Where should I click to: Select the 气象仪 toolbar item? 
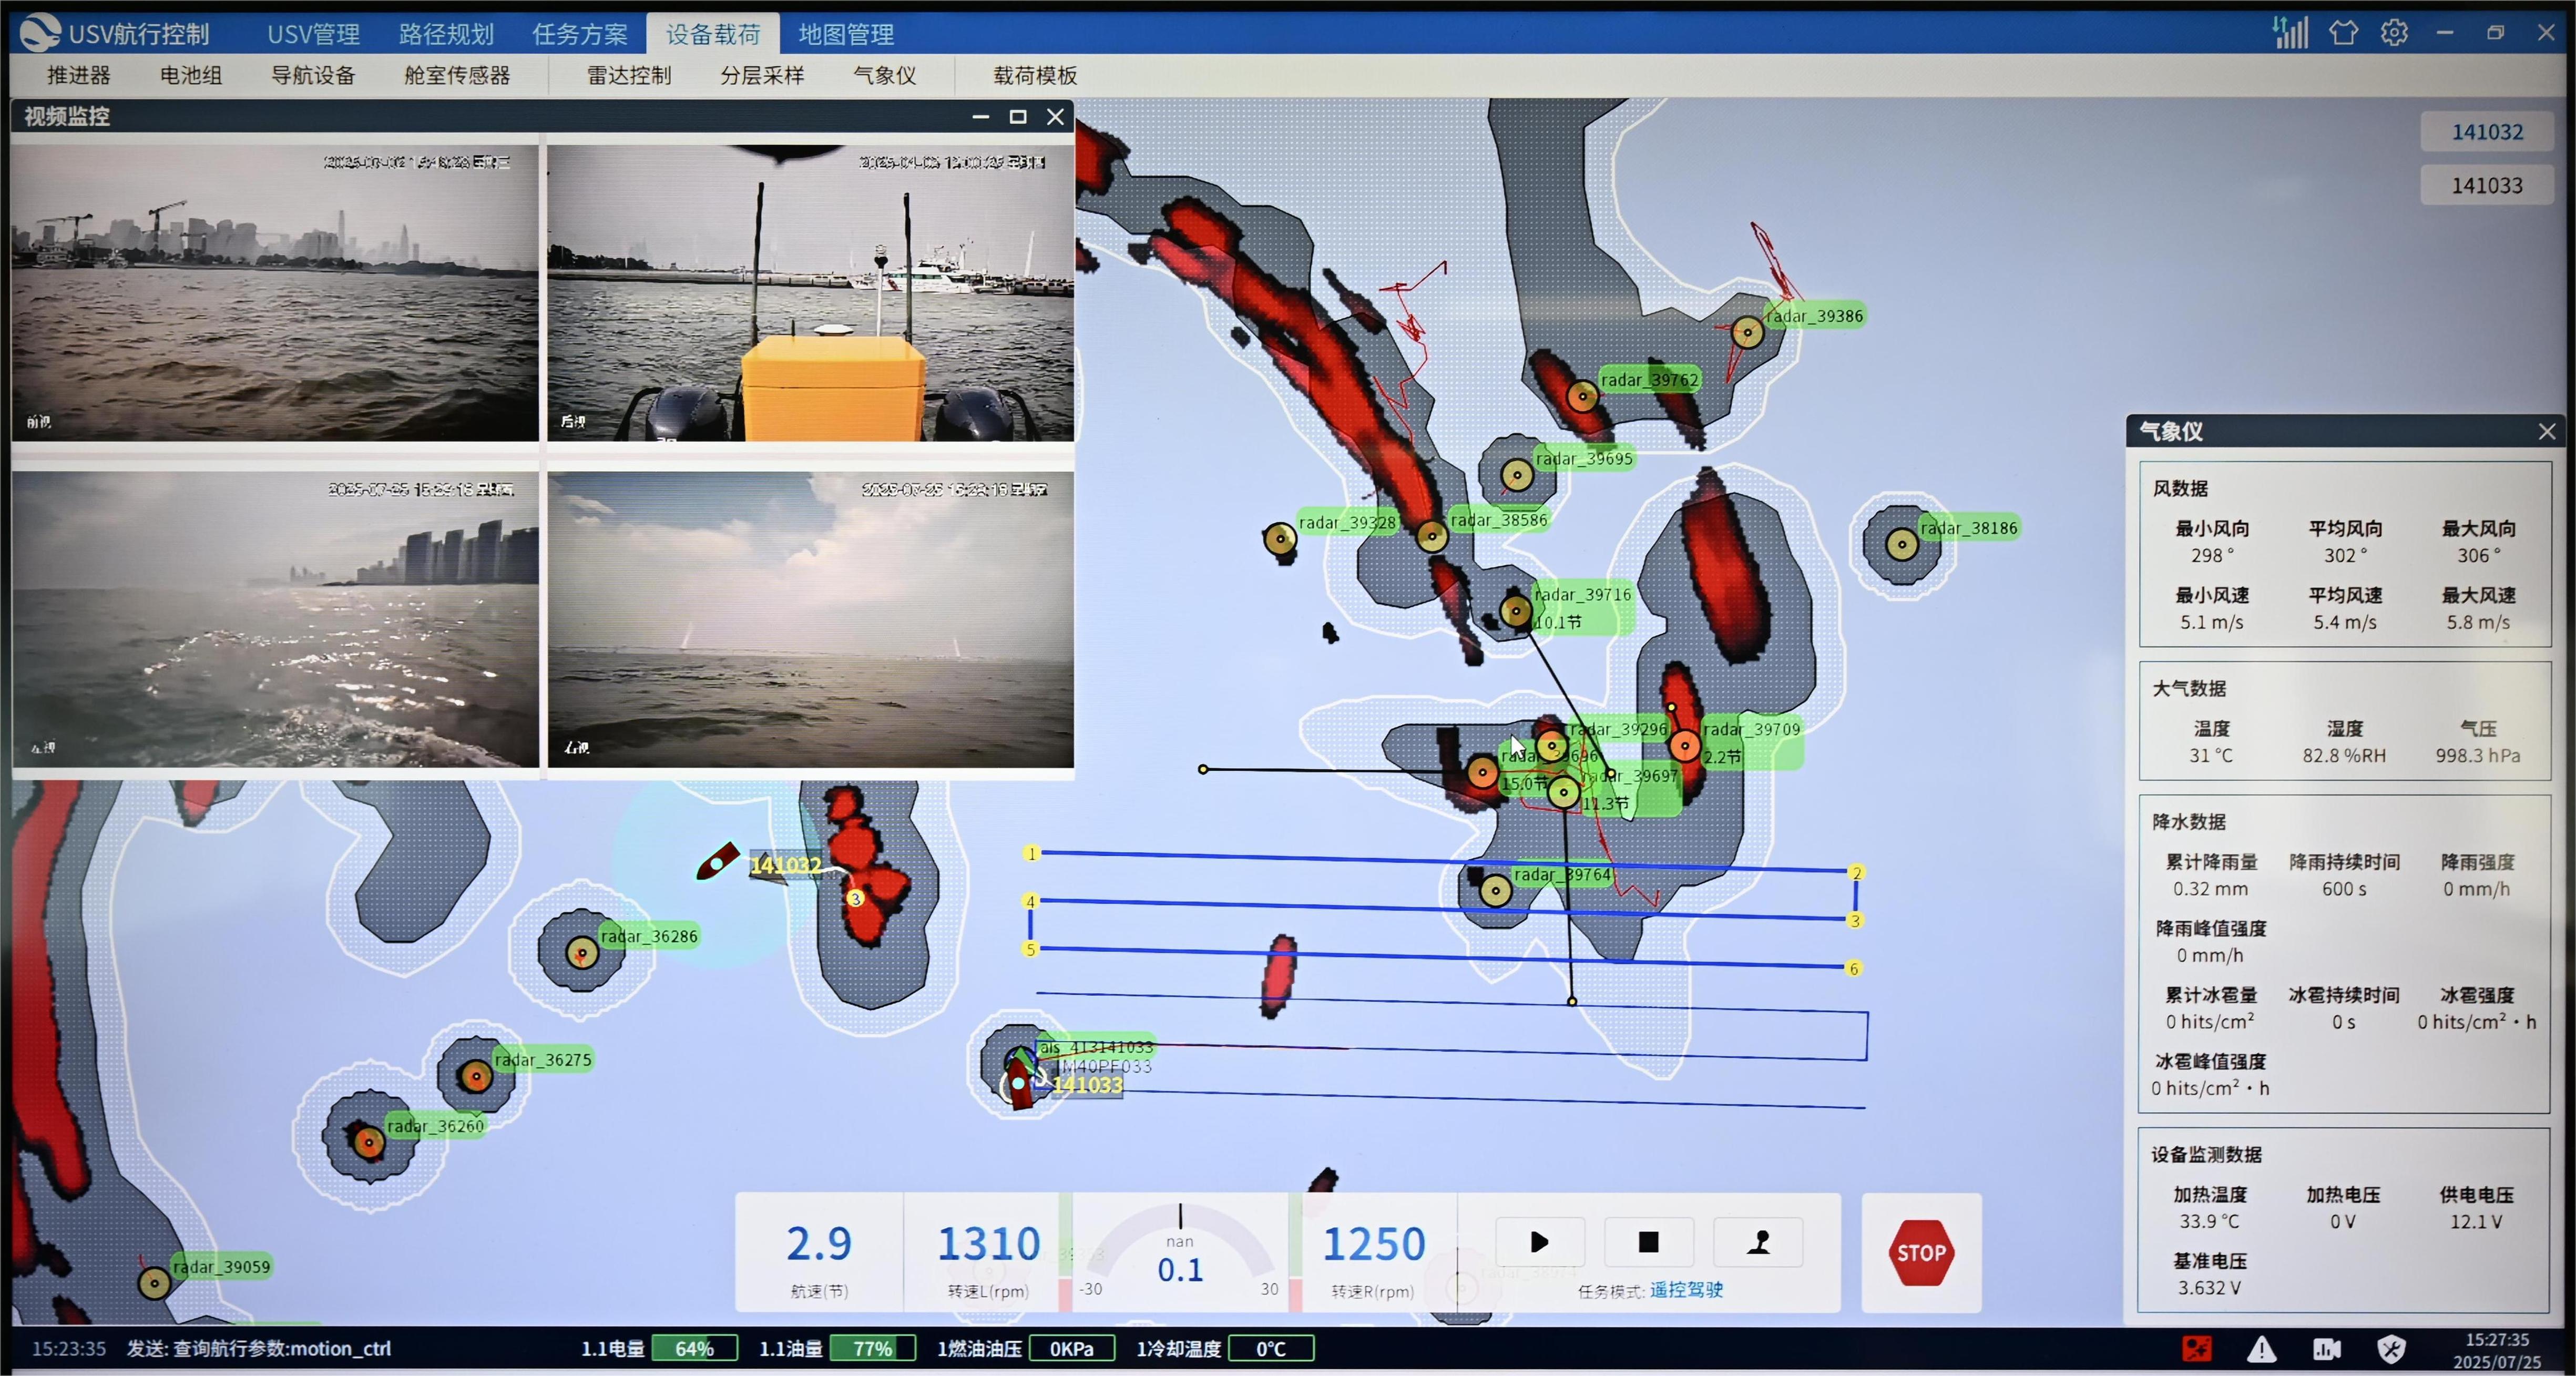click(884, 75)
